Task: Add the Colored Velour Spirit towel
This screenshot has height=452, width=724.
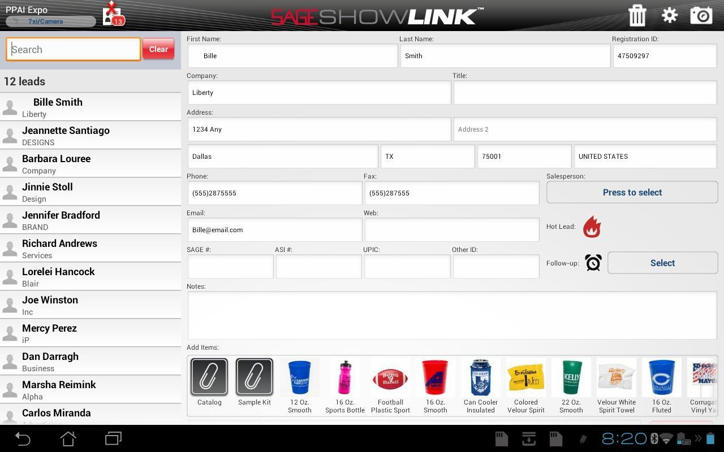Action: coord(526,385)
